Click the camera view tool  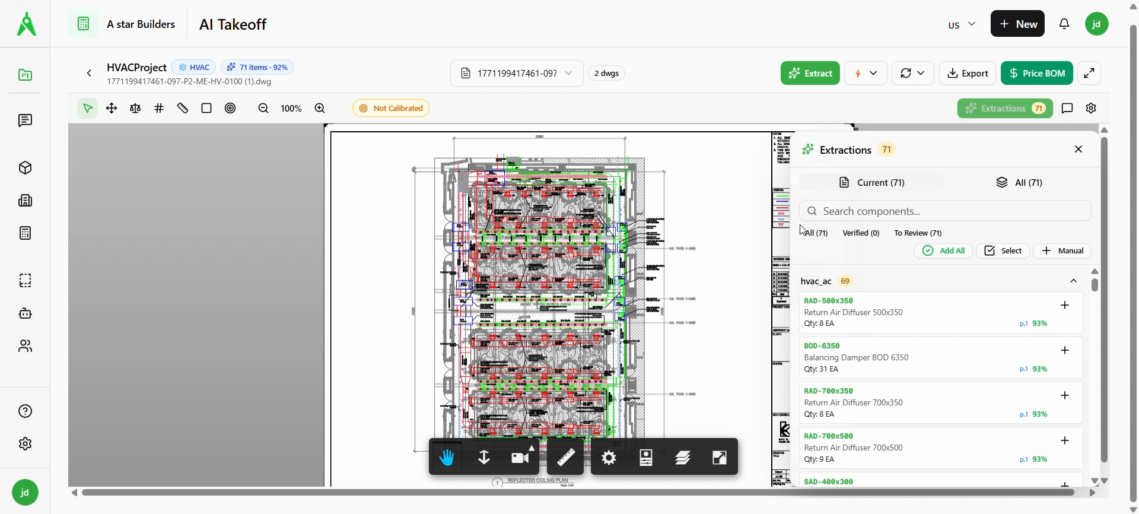pyautogui.click(x=521, y=458)
